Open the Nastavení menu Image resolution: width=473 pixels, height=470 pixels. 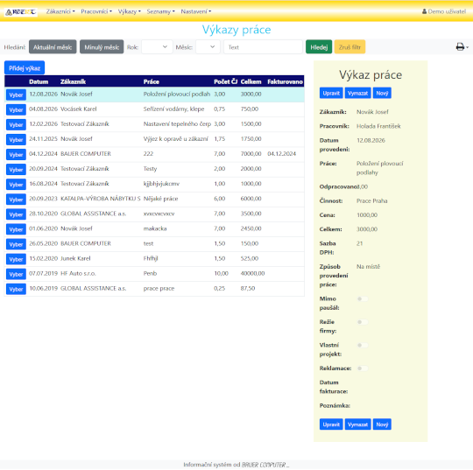pos(196,11)
